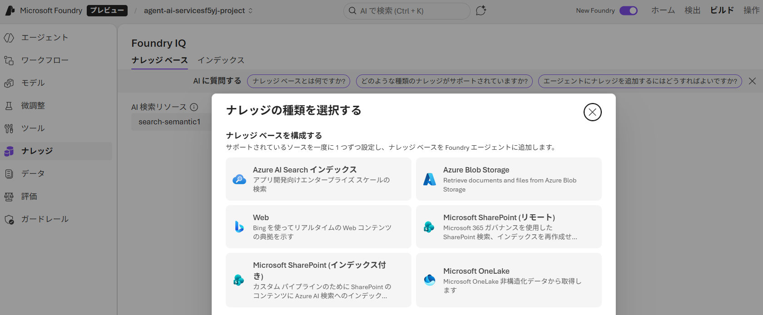Open モデル in the sidebar
Screen dimensions: 763x315
56,83
